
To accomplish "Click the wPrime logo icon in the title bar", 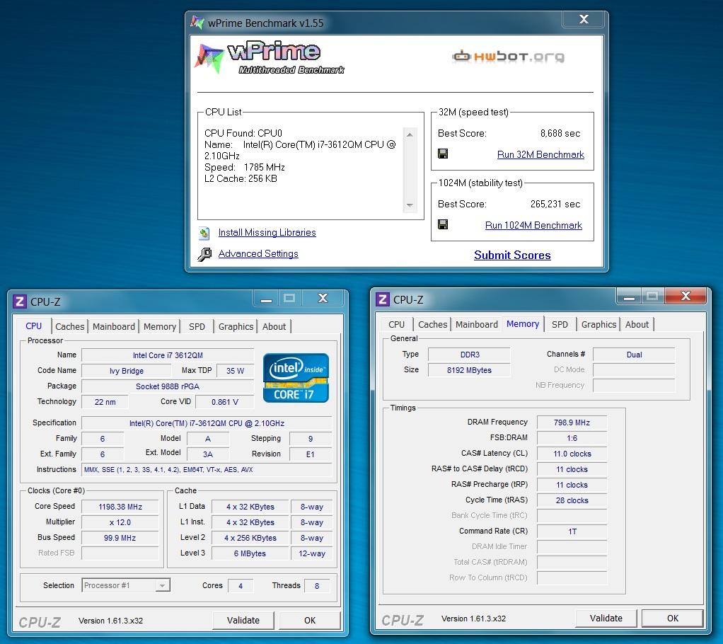I will tap(197, 22).
